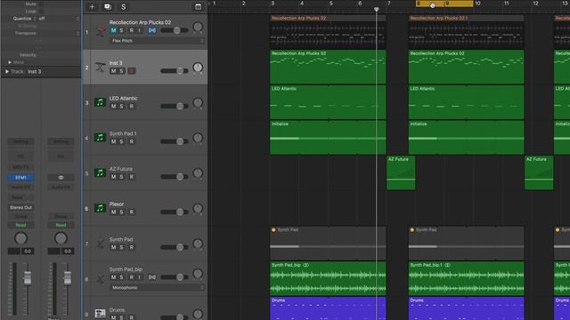Click the left channel strip volume fader
570x320 pixels.
click(x=28, y=277)
